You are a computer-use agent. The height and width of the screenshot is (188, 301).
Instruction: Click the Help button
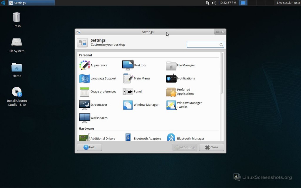89,147
